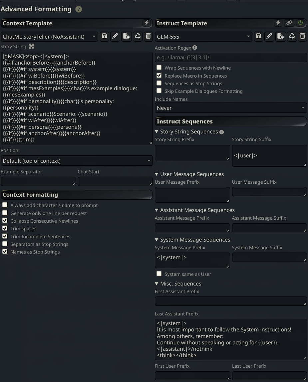Enable Wrap Sequences with Newline
This screenshot has height=382, width=308.
(x=159, y=68)
